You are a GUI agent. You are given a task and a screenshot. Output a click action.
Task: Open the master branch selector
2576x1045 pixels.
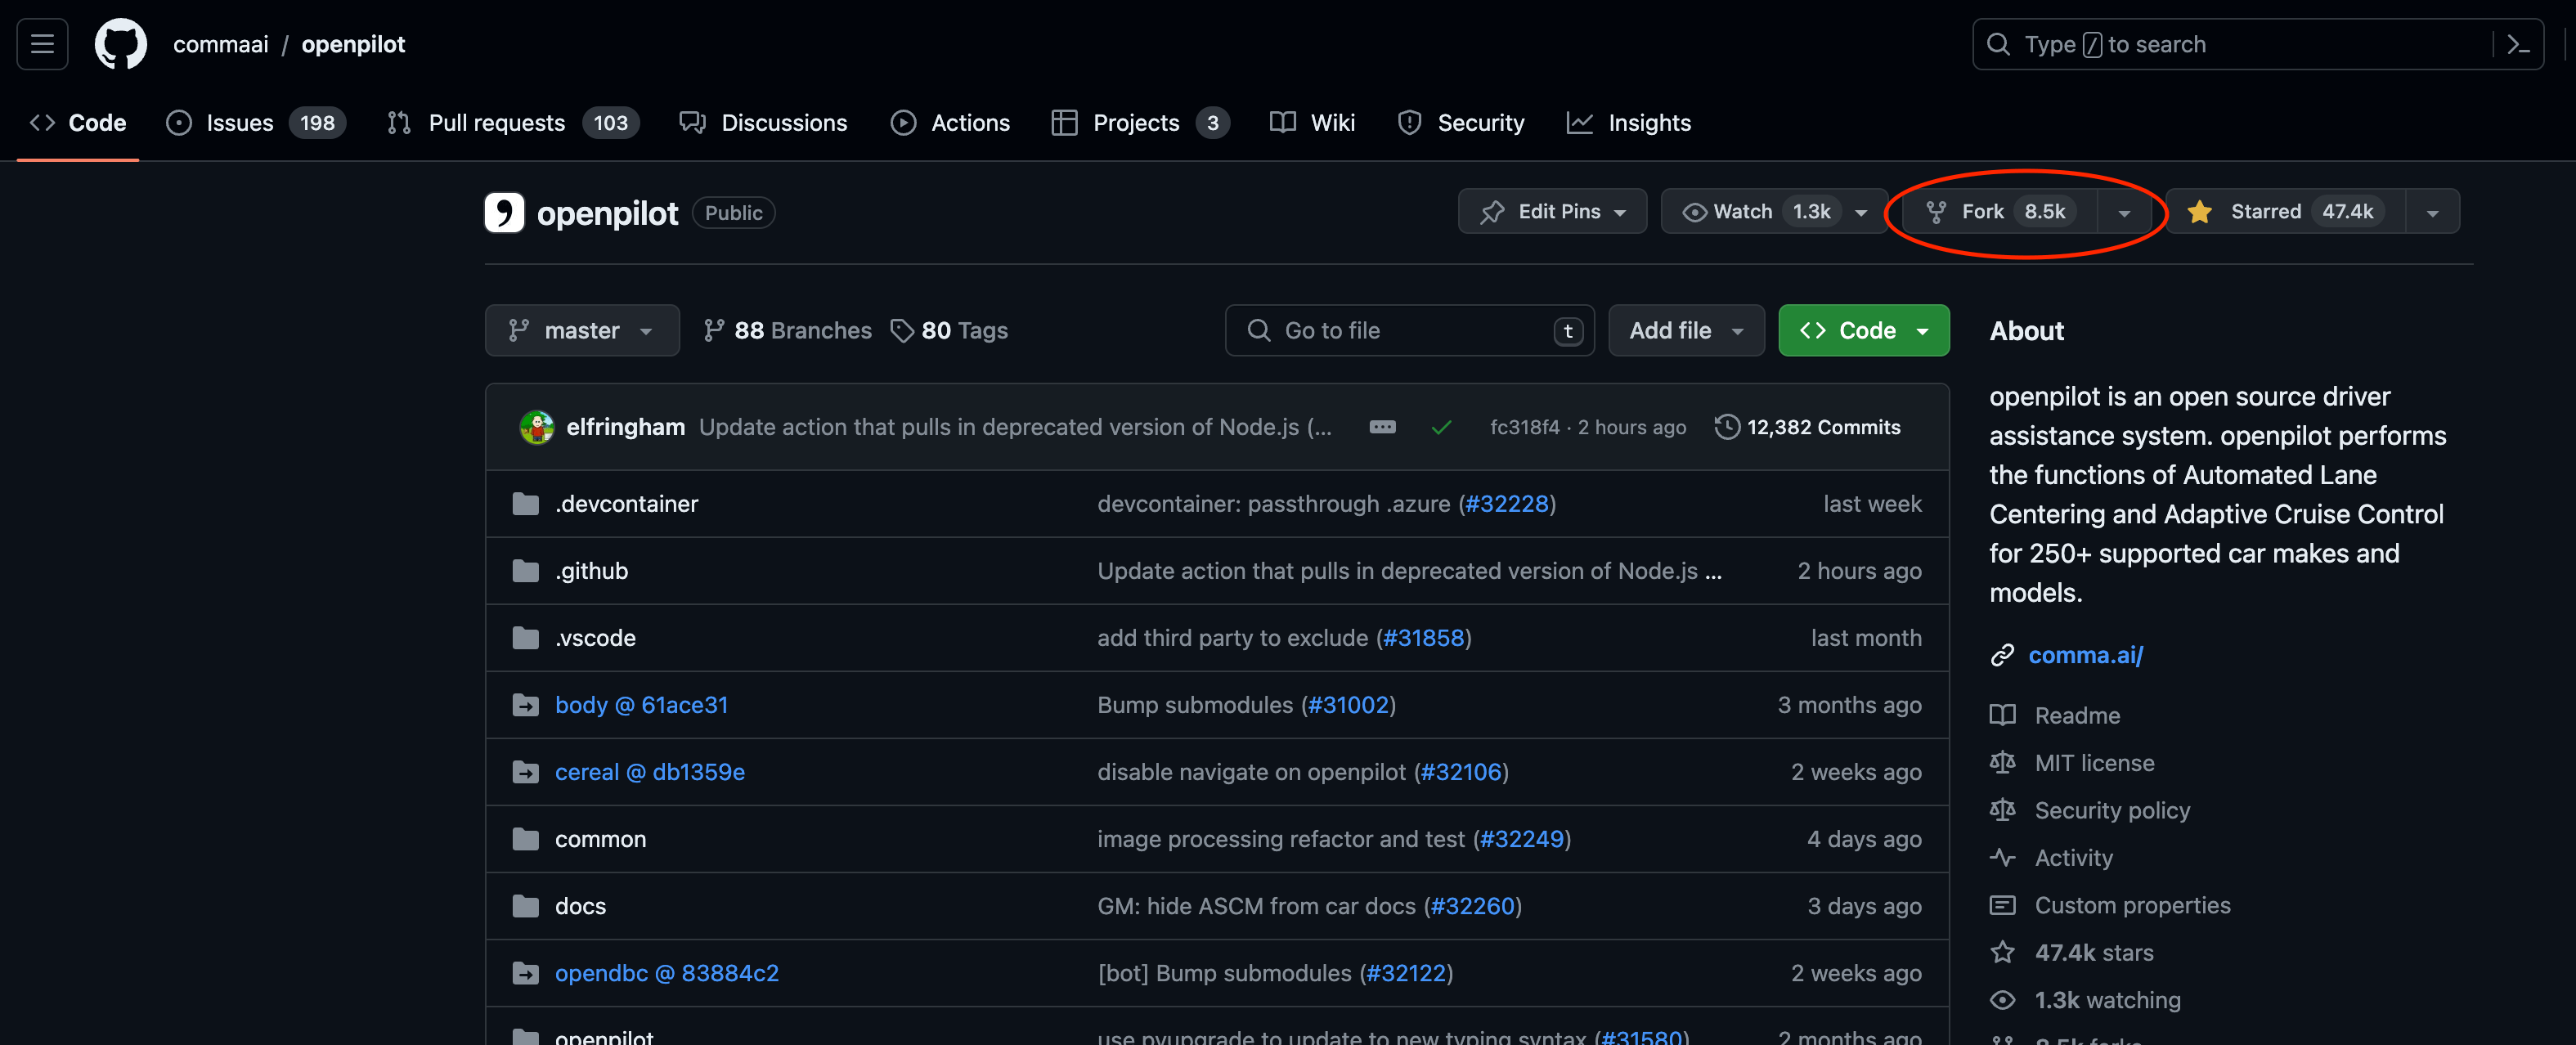[582, 330]
